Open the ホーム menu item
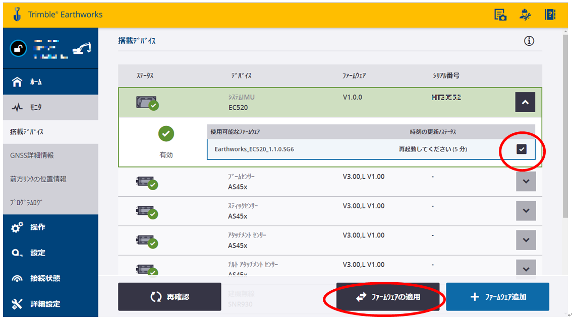 (x=50, y=82)
